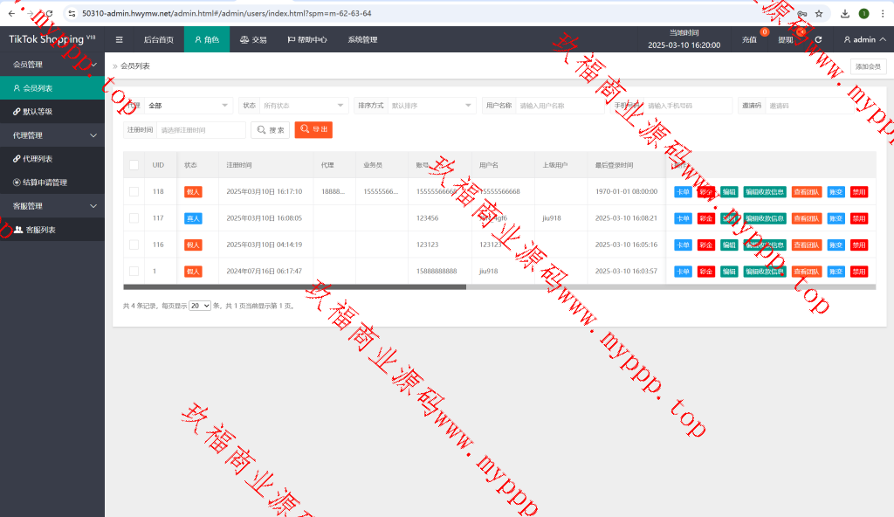Collapse 代理管理 sidebar group
894x517 pixels.
click(52, 135)
